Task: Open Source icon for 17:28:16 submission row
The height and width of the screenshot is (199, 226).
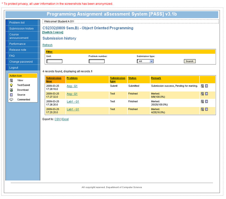Action: [x=206, y=86]
